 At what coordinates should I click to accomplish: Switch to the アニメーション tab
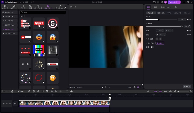tap(166, 7)
